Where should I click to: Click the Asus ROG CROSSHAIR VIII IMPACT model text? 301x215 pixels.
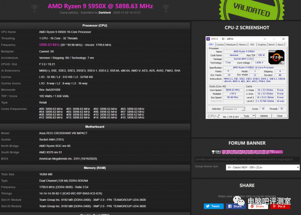[63, 133]
